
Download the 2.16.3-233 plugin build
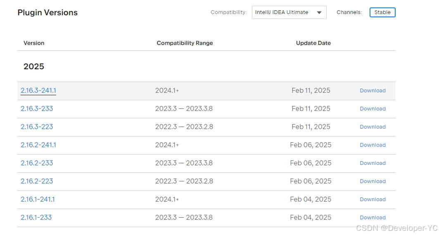(373, 109)
